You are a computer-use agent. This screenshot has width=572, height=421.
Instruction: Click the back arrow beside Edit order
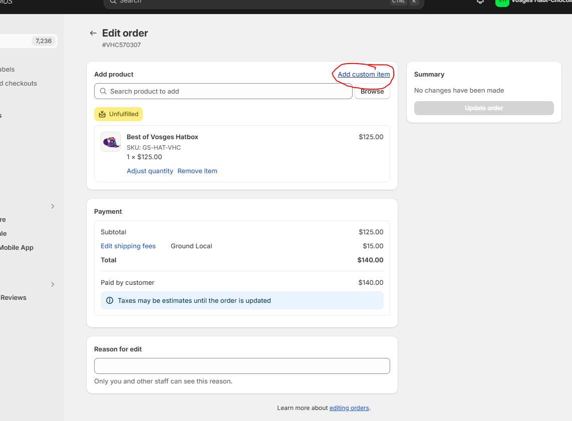[x=93, y=33]
